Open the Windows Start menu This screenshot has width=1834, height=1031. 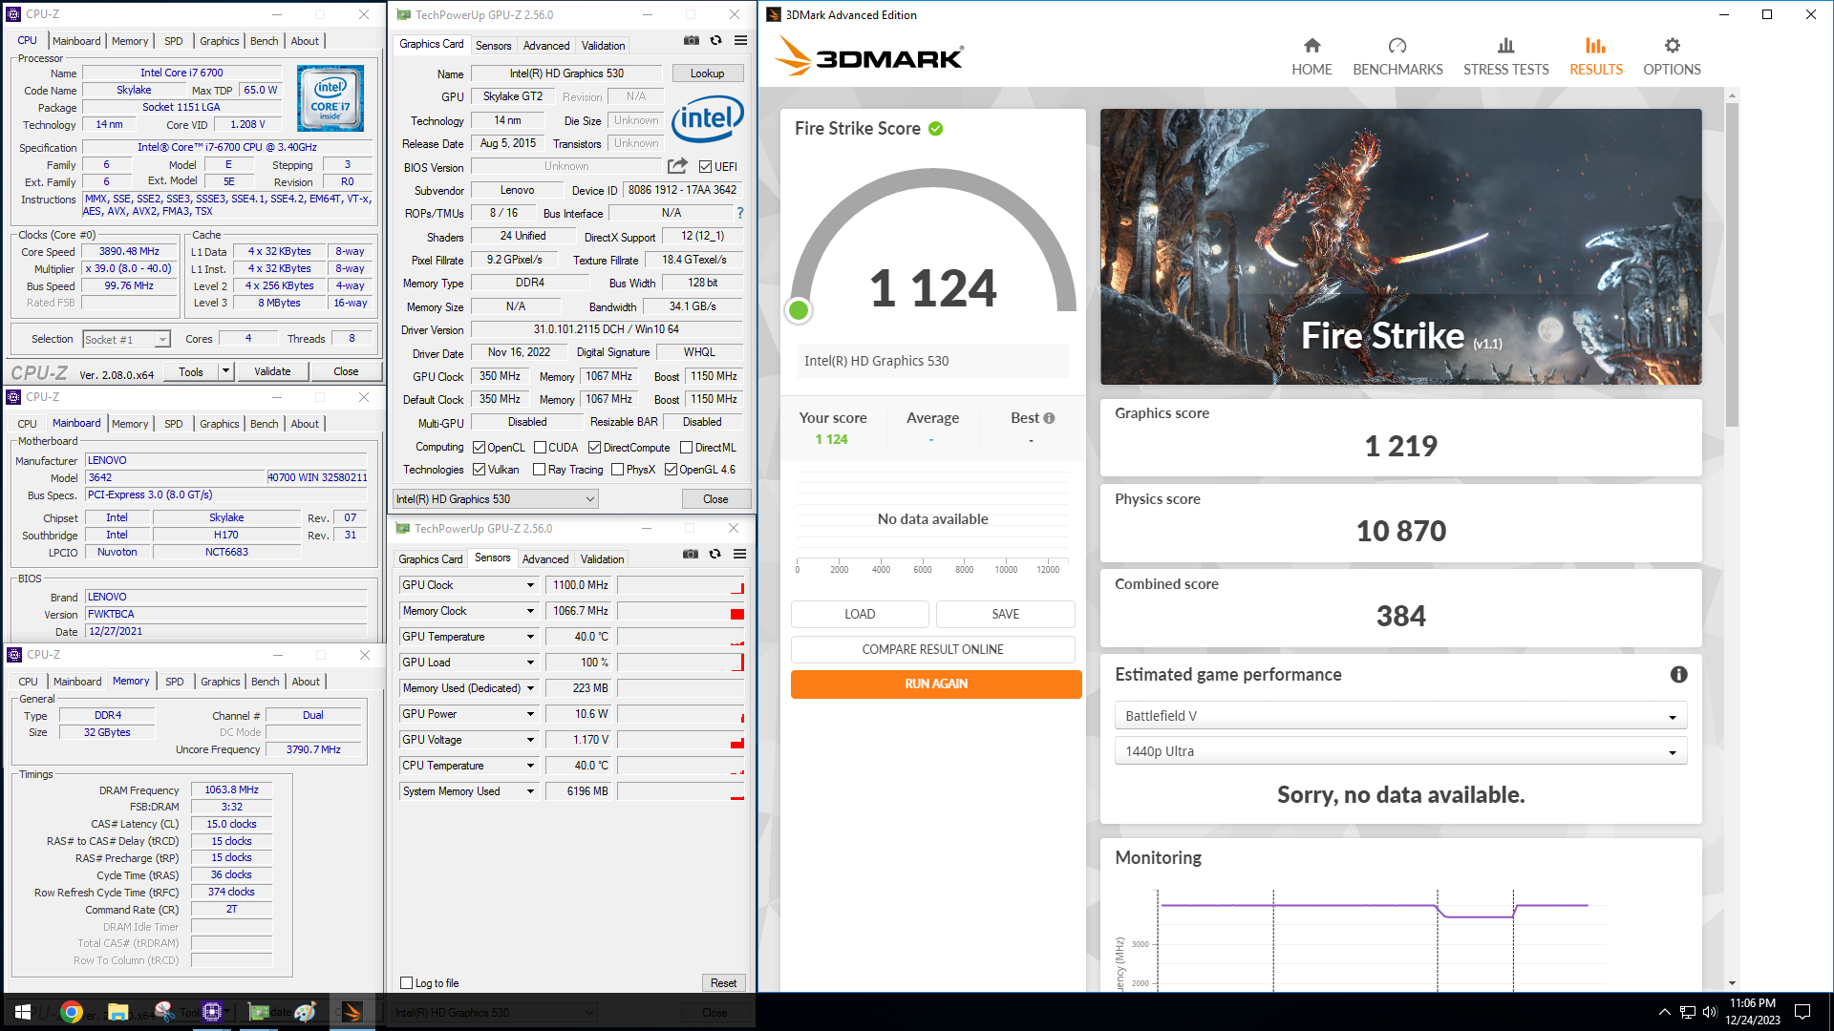[x=23, y=1012]
